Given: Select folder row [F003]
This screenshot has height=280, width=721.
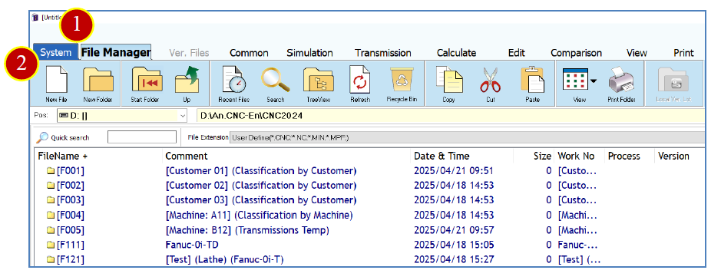Looking at the screenshot, I should tap(369, 200).
